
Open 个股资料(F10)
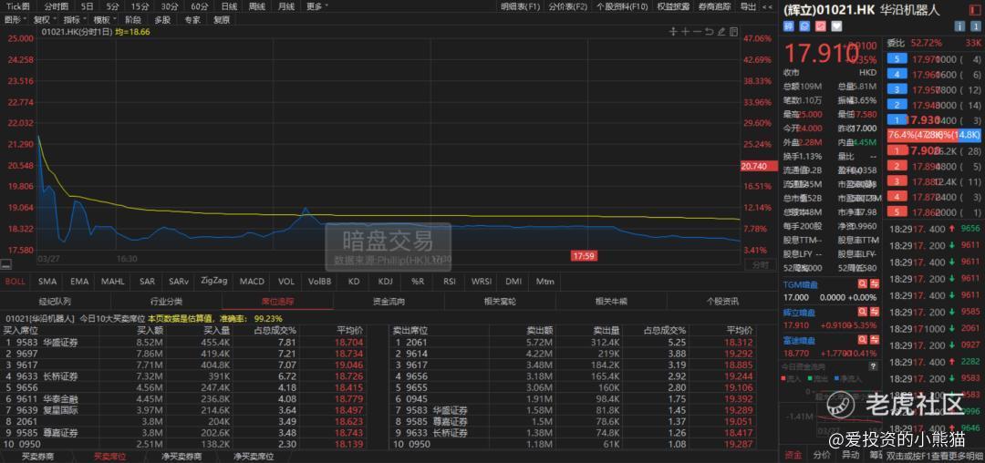pos(622,6)
